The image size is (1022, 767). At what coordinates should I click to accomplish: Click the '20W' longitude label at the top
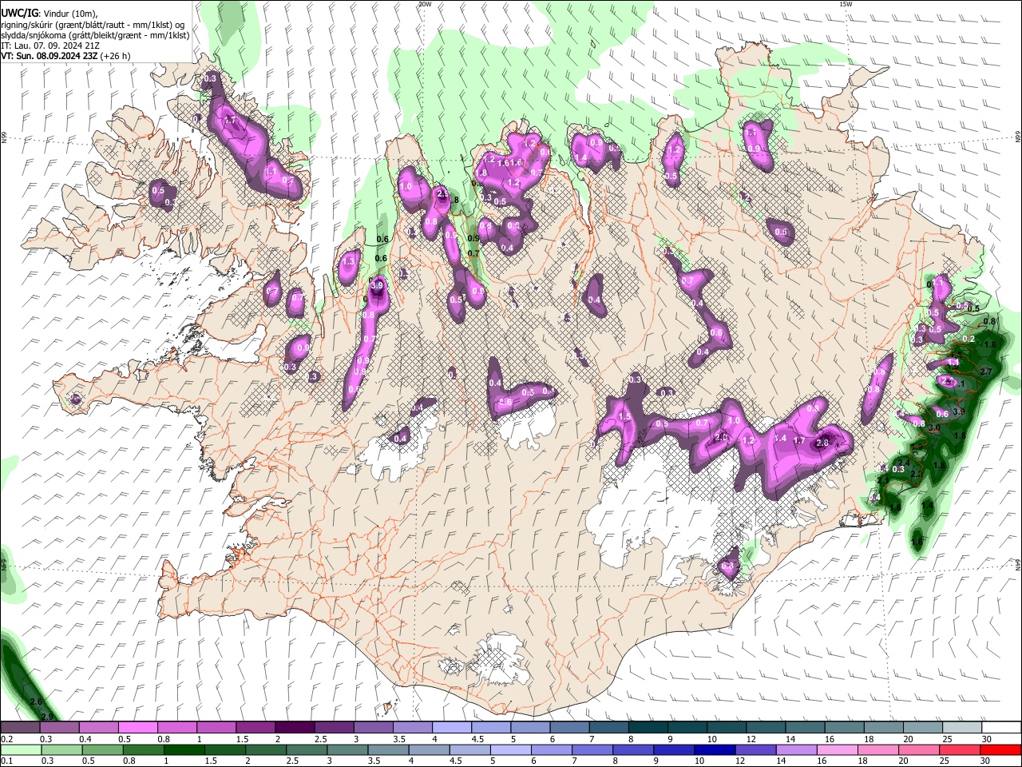tap(425, 4)
